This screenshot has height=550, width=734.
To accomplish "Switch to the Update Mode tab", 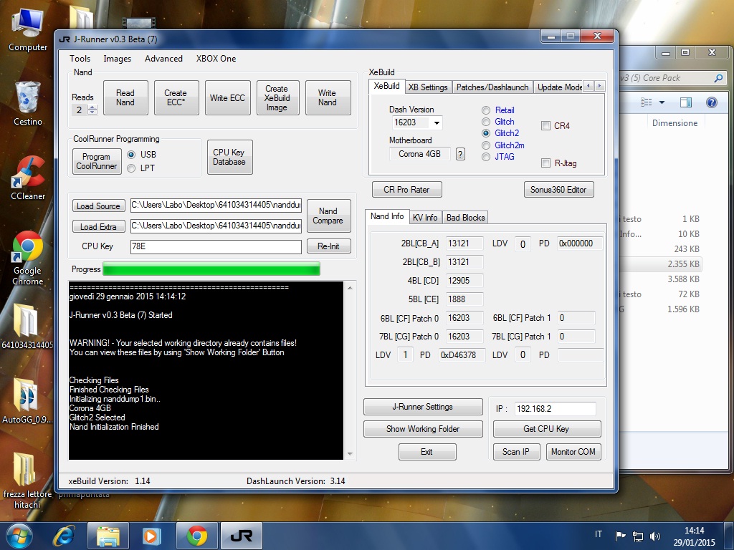I will tap(558, 87).
